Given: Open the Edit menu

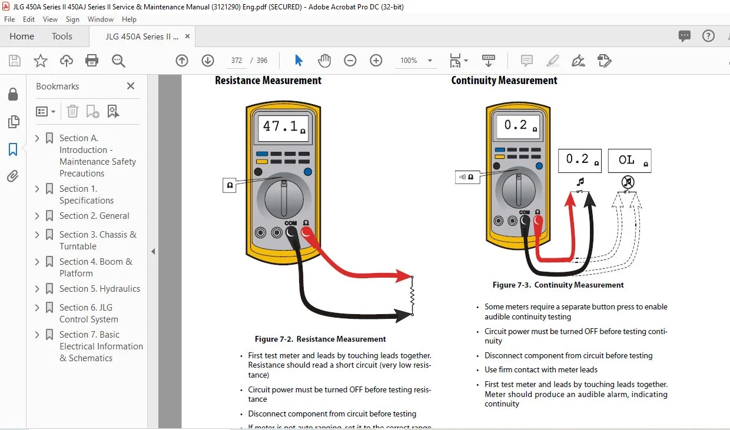Looking at the screenshot, I should tap(29, 19).
